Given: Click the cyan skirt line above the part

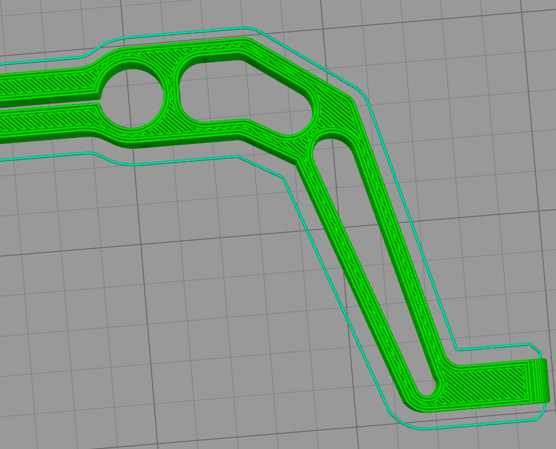Looking at the screenshot, I should [x=203, y=31].
